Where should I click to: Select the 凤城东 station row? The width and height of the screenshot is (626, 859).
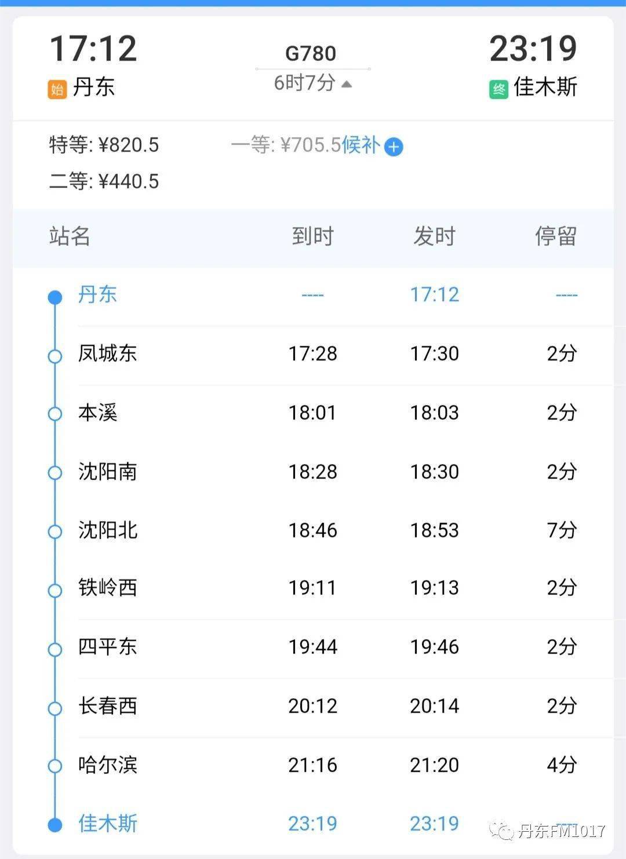pos(313,354)
